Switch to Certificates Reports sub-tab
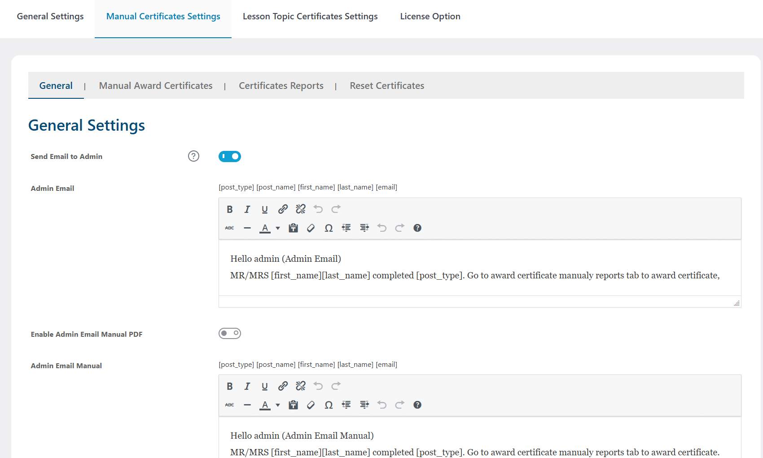Screen dimensions: 763x458 point(281,86)
